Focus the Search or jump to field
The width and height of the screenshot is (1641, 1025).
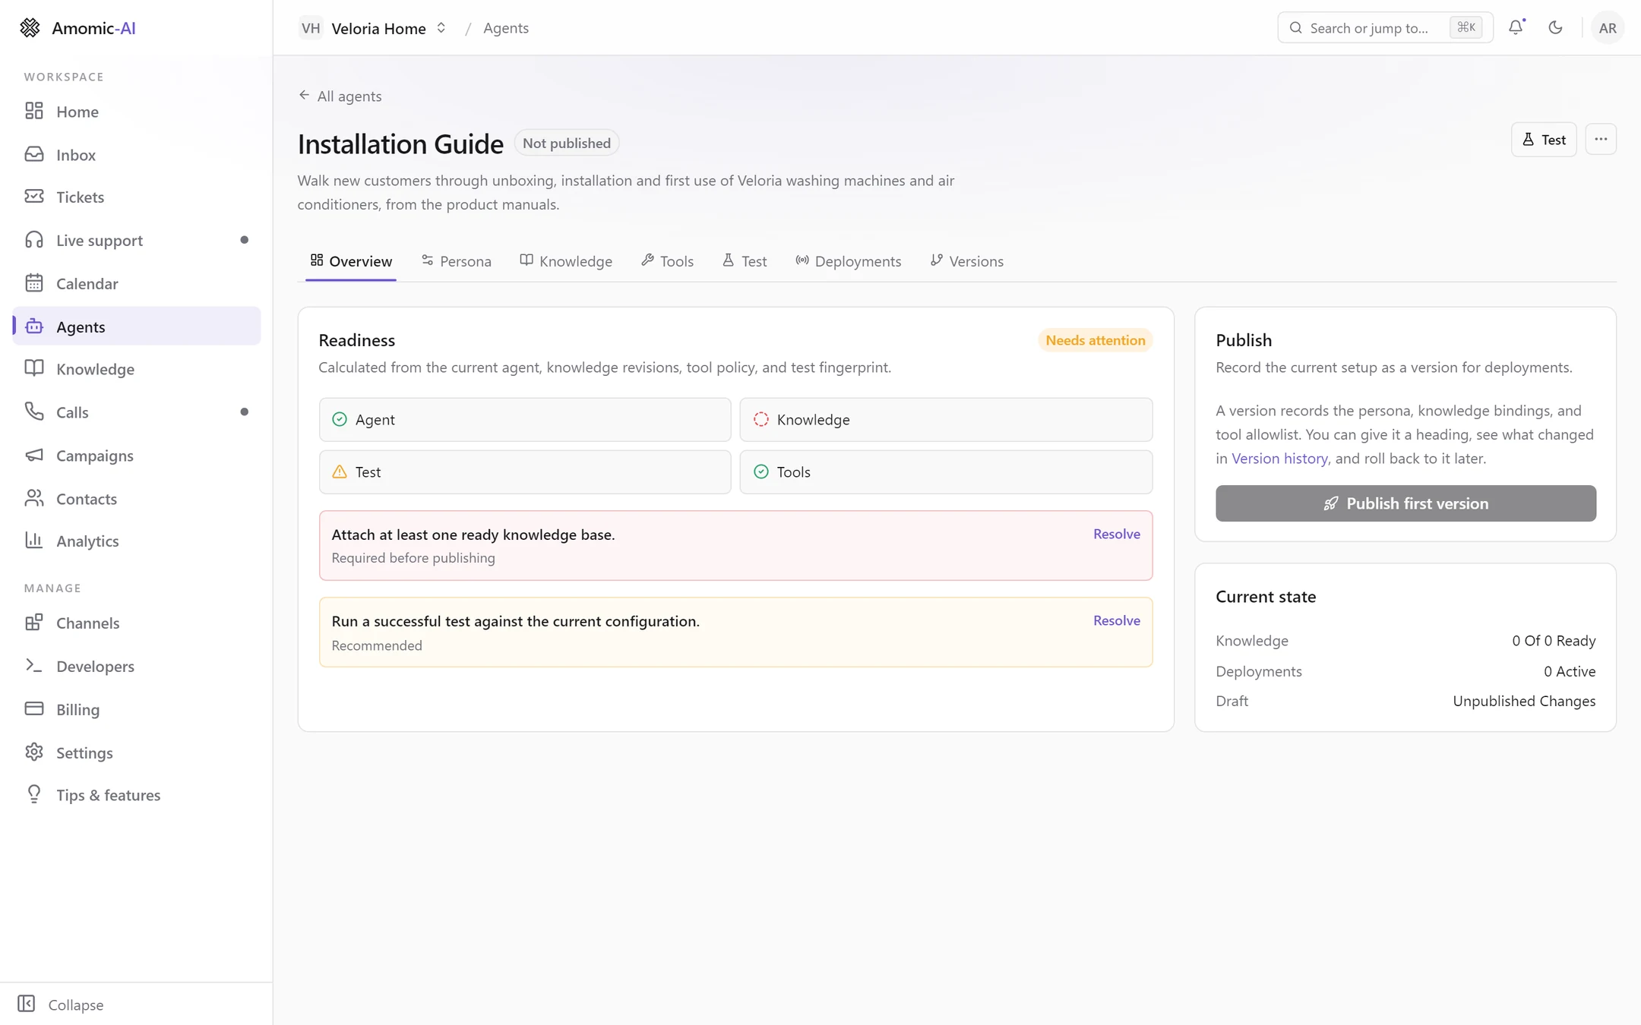pyautogui.click(x=1385, y=28)
